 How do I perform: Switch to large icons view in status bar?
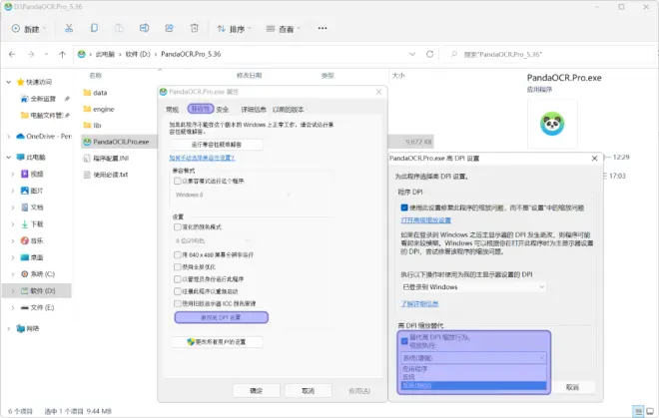point(650,411)
